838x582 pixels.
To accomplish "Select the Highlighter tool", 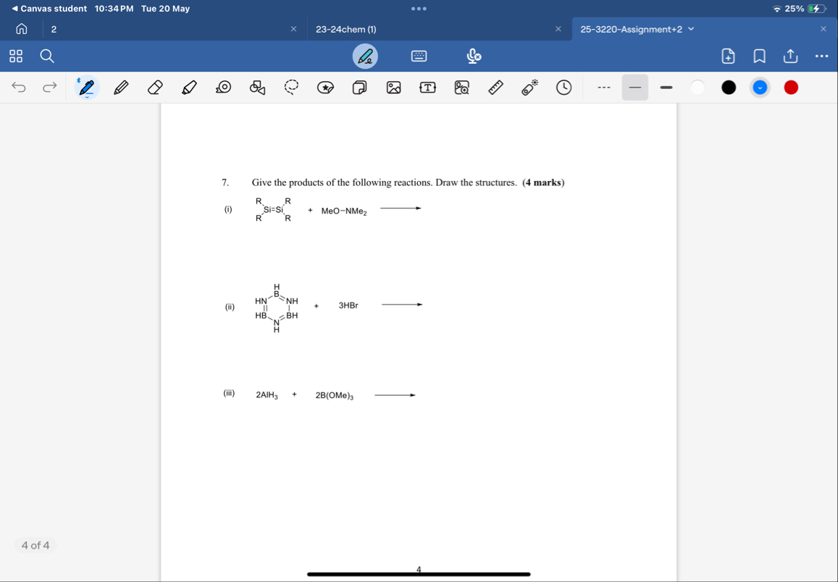I will coord(189,87).
